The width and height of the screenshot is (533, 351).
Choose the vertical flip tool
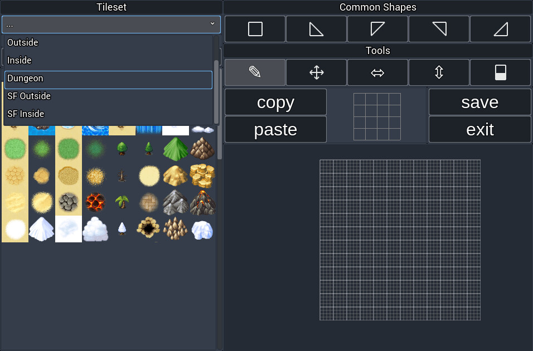[x=439, y=72]
